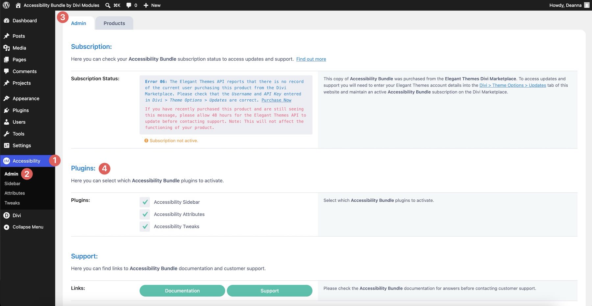The image size is (592, 306).
Task: Uncheck the Accessibility Sidebar plugin
Action: [x=145, y=202]
